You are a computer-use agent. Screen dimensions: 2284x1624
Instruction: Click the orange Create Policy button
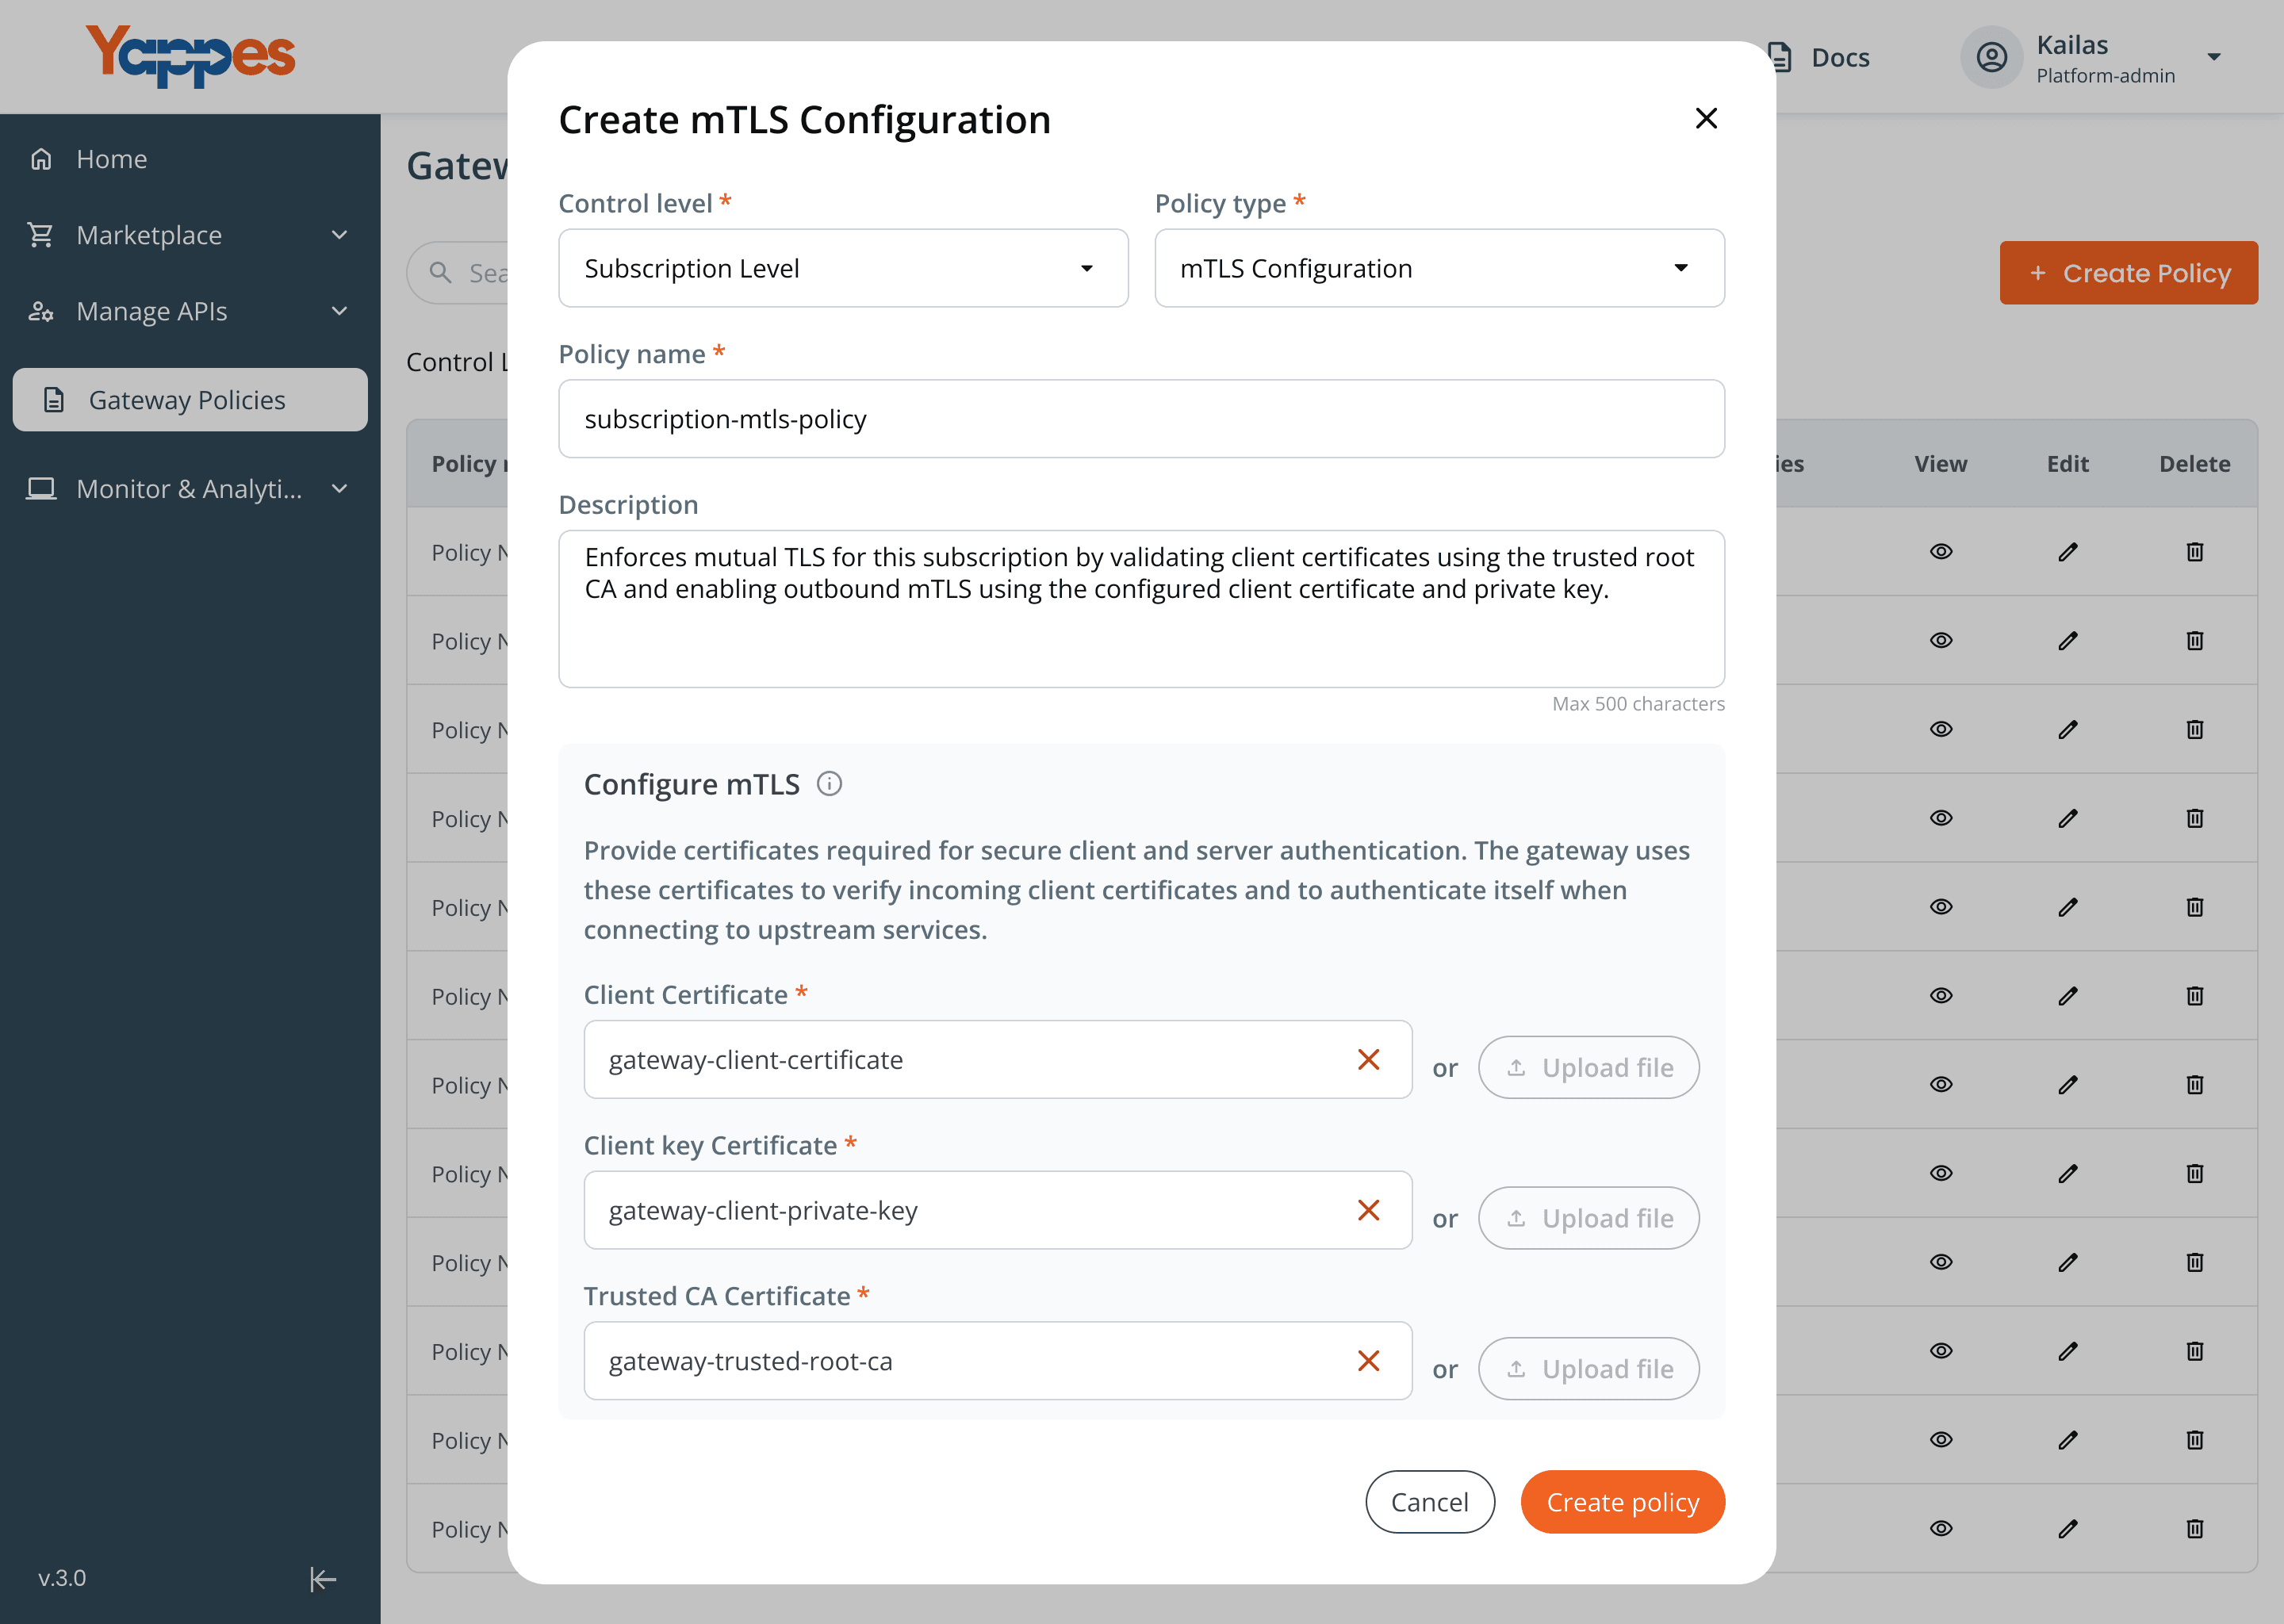tap(2128, 273)
